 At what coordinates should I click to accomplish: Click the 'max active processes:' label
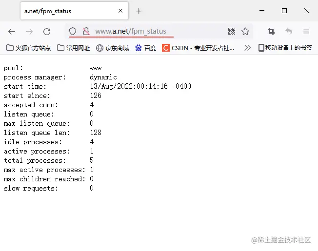(x=44, y=170)
